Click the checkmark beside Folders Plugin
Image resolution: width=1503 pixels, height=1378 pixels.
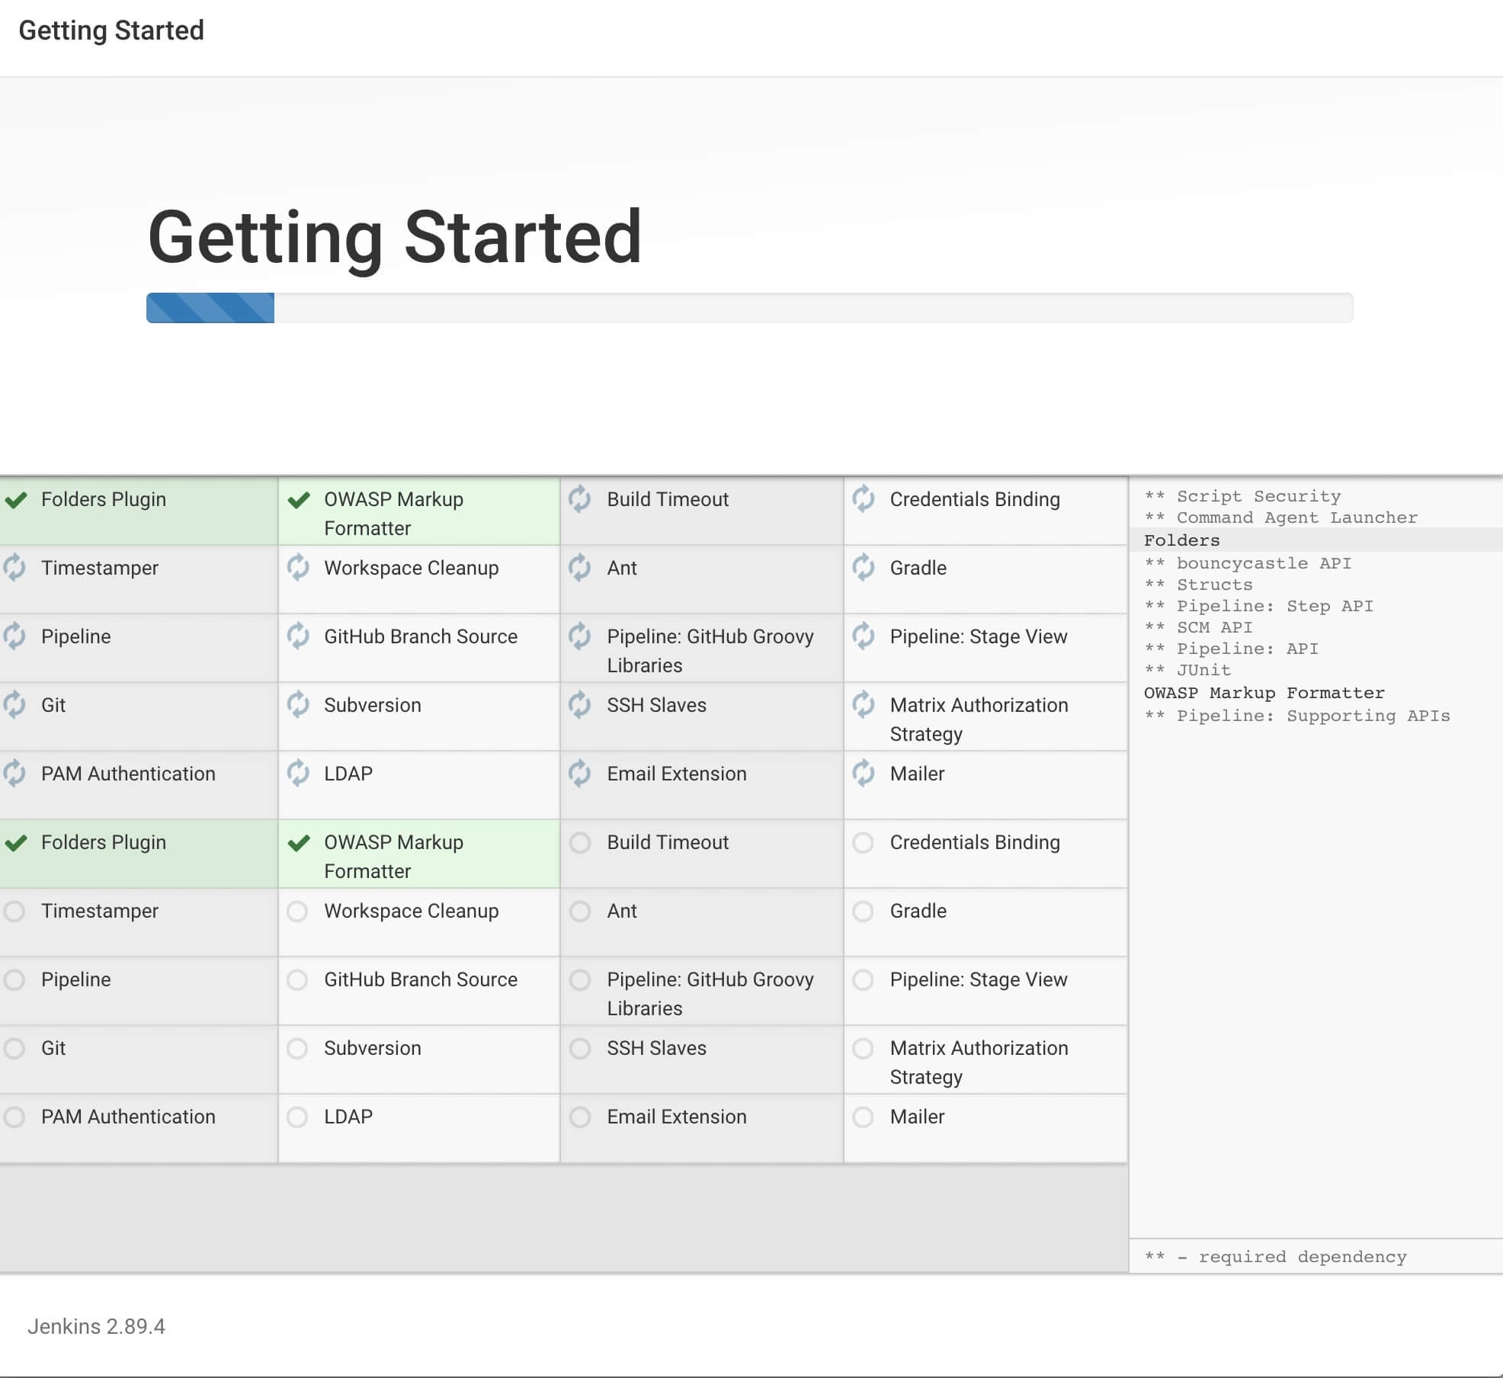pyautogui.click(x=16, y=501)
